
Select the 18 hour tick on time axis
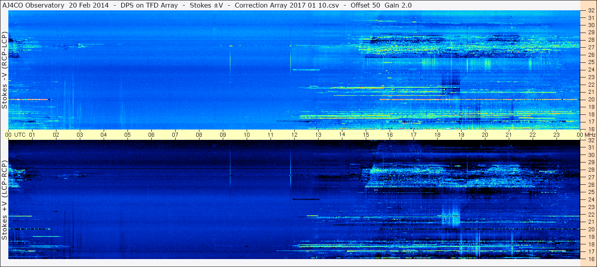coord(437,135)
